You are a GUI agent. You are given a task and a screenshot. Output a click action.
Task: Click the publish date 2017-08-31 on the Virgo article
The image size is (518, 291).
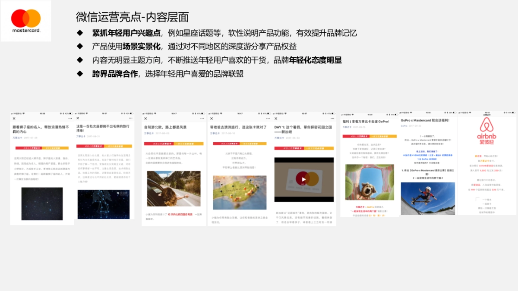click(94, 136)
